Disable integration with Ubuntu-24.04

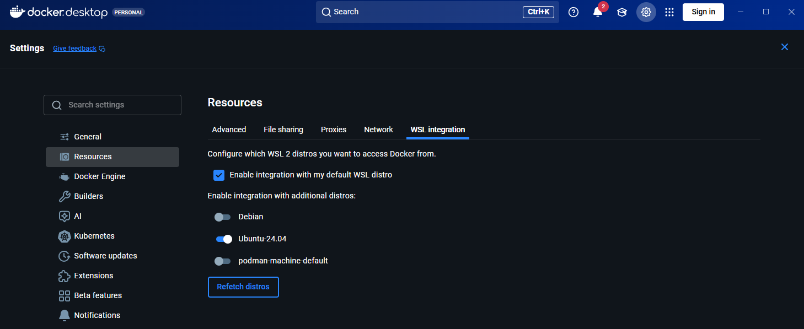coord(223,239)
